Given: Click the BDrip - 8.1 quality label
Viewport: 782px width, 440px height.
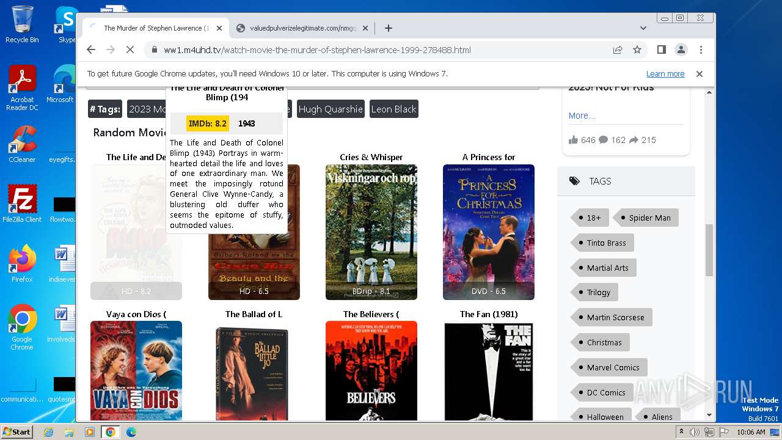Looking at the screenshot, I should [371, 291].
